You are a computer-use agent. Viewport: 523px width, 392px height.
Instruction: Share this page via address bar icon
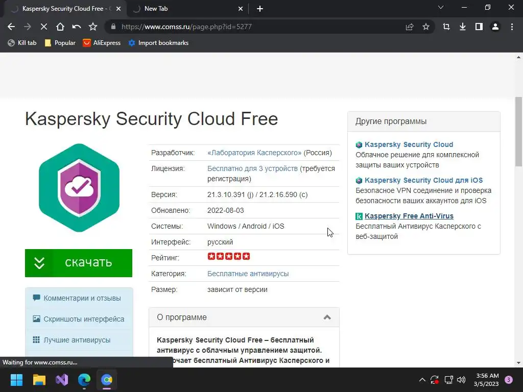[x=410, y=27]
